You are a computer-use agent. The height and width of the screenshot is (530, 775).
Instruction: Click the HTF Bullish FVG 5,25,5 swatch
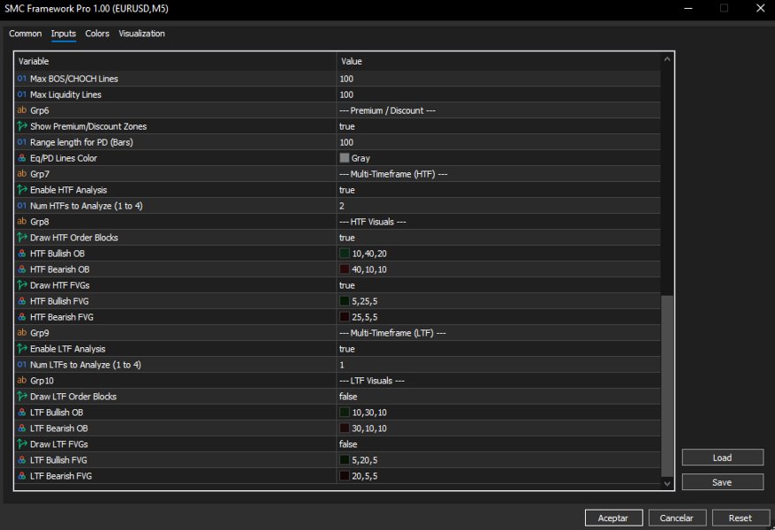coord(345,301)
